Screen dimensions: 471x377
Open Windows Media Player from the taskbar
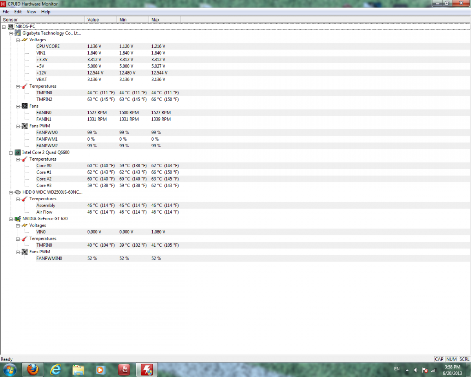(x=101, y=370)
